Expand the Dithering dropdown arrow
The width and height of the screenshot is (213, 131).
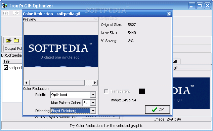[93, 111]
